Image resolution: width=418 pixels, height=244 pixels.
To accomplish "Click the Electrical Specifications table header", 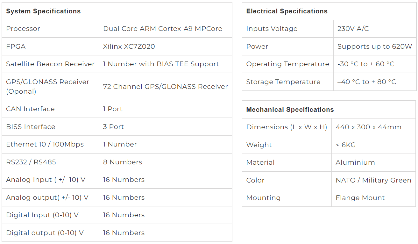I will pos(287,11).
